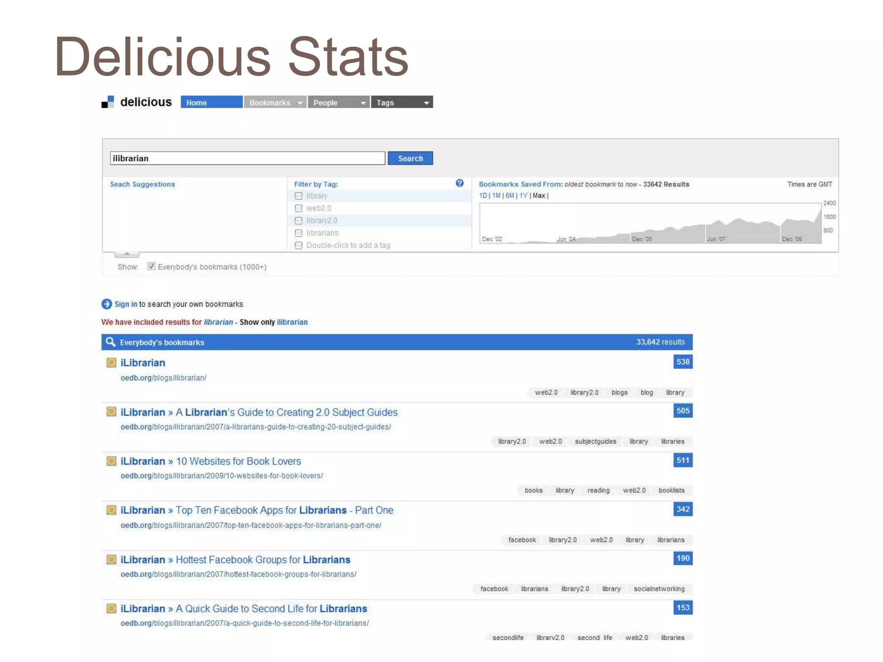Screen dimensions: 883x662
Task: Click the delicious logo icon
Action: click(108, 102)
